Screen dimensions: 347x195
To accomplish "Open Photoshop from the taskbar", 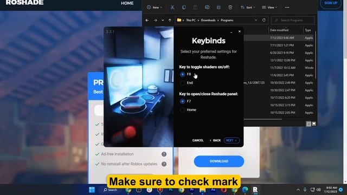I will (171, 190).
